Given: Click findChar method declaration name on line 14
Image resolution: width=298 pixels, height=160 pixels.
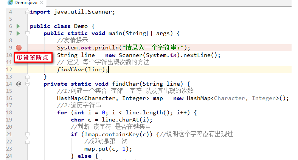Looking at the screenshot, I should 126,84.
